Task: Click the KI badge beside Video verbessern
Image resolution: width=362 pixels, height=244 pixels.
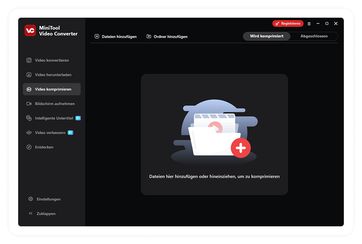Action: (71, 132)
